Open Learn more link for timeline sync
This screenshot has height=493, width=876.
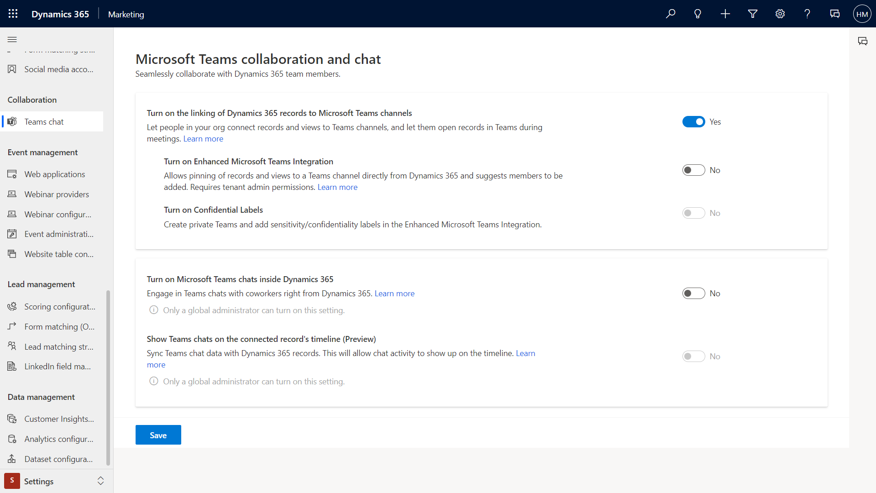pyautogui.click(x=525, y=353)
